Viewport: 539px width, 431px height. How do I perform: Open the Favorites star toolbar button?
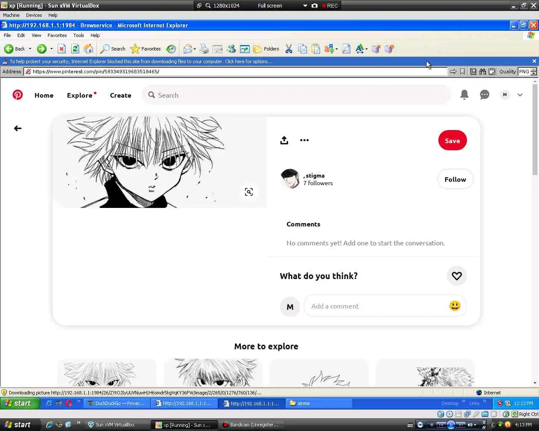tap(146, 49)
